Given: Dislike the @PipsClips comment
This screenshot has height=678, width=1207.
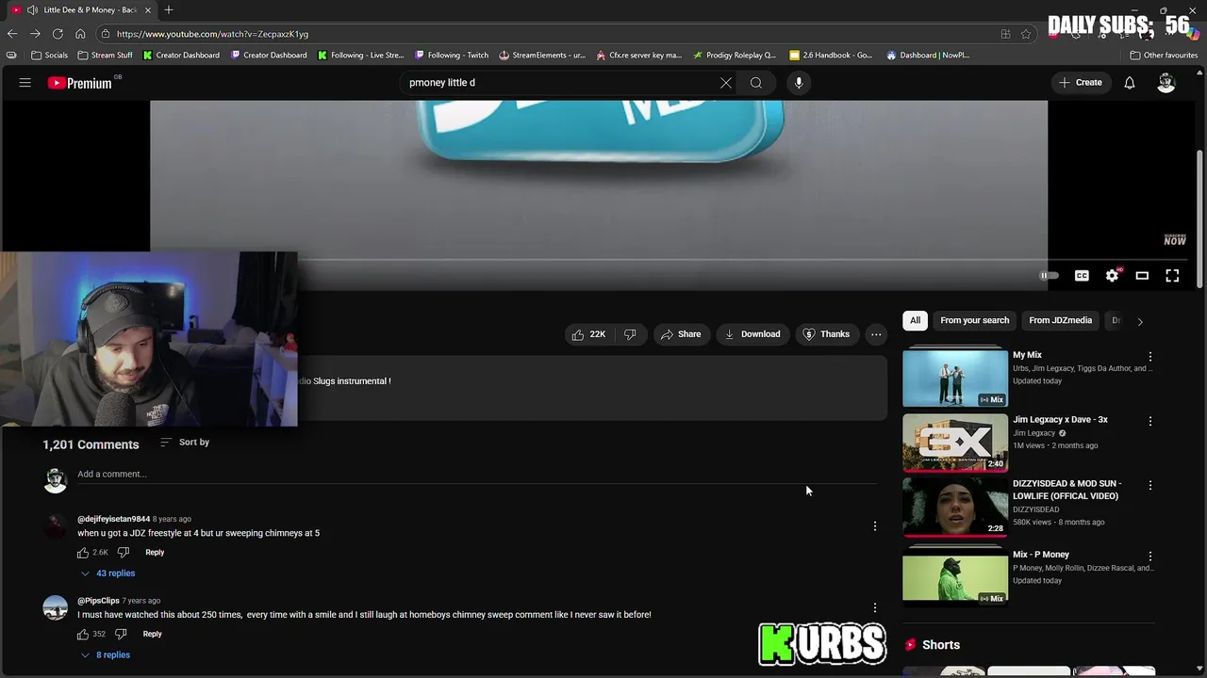Looking at the screenshot, I should pos(121,635).
